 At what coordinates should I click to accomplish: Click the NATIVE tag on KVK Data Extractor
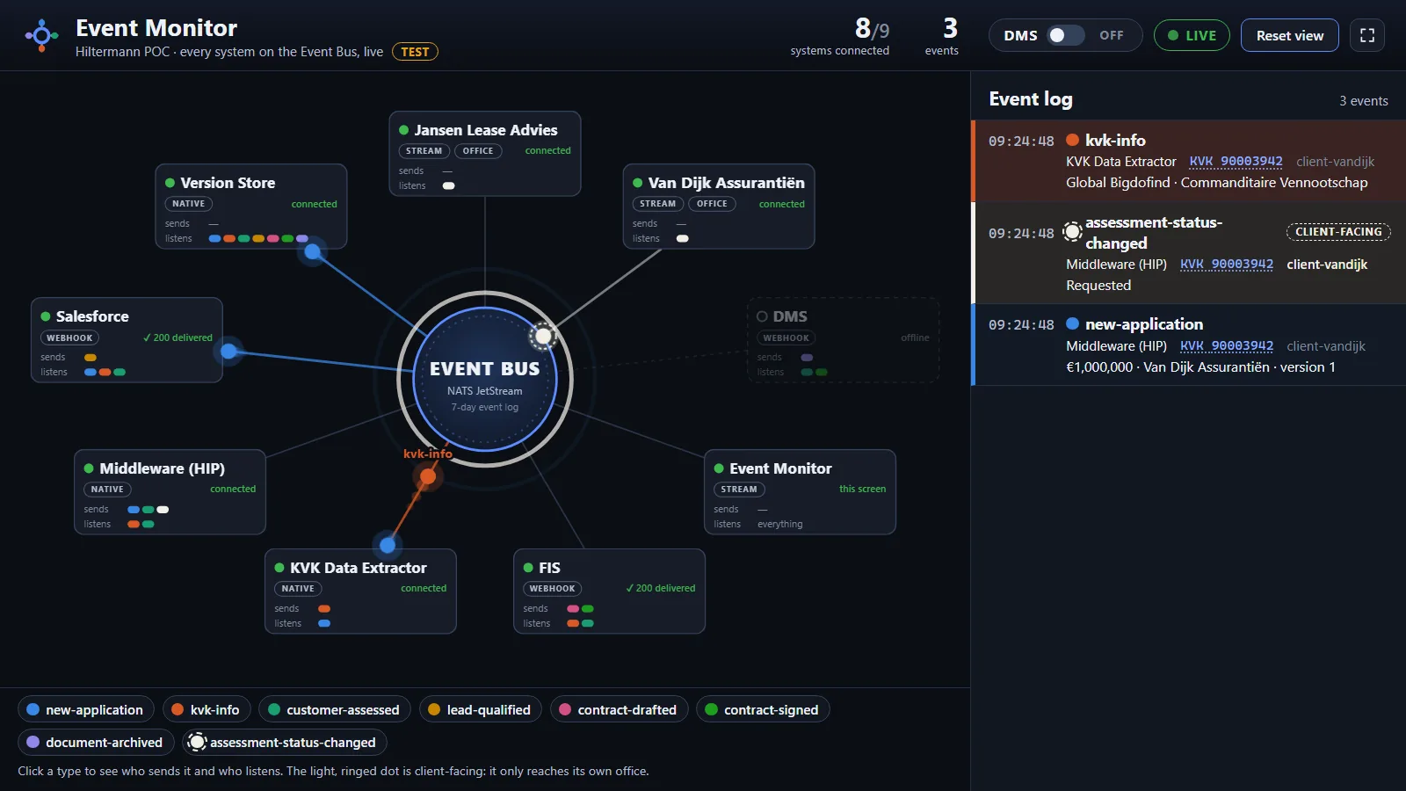click(298, 589)
